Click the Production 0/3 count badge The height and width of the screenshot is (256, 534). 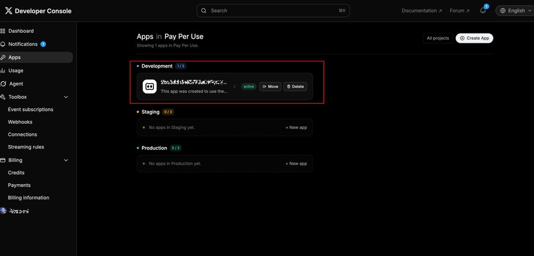pyautogui.click(x=176, y=148)
